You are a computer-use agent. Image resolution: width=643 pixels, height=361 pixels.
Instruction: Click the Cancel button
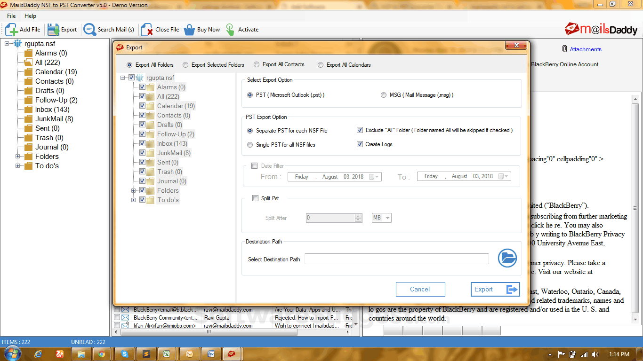(x=420, y=290)
